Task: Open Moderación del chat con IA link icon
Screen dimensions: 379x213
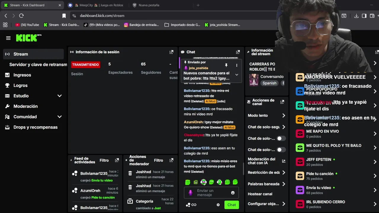Action: (284, 161)
